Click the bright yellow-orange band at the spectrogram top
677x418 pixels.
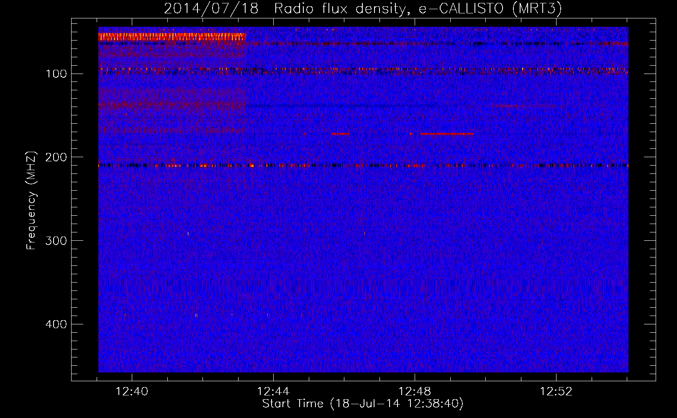[x=172, y=37]
